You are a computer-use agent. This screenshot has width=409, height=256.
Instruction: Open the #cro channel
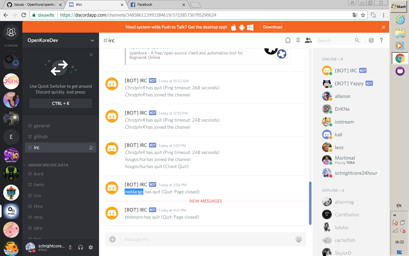pyautogui.click(x=61, y=196)
